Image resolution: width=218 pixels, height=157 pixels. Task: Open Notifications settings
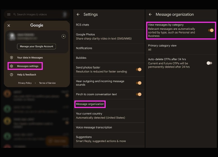coord(109,48)
